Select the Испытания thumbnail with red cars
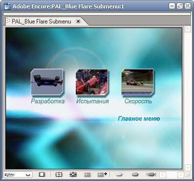Viewport: 194px width, 181px height. tap(92, 82)
